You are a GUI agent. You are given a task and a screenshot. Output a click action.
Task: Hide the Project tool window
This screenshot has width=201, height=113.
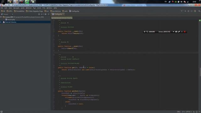coord(49,14)
